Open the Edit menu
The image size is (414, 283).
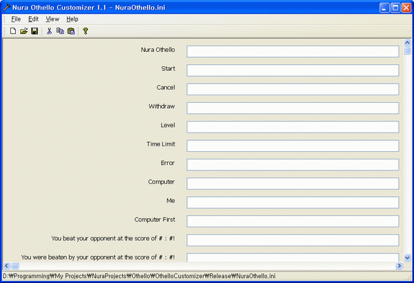pyautogui.click(x=33, y=19)
